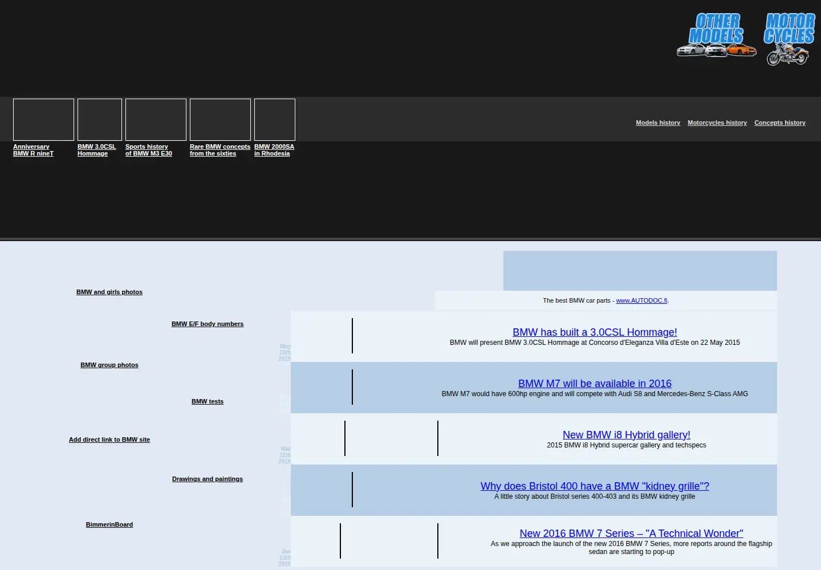Click BMW 2000SA in Rhodesia link
The height and width of the screenshot is (570, 821).
(274, 150)
